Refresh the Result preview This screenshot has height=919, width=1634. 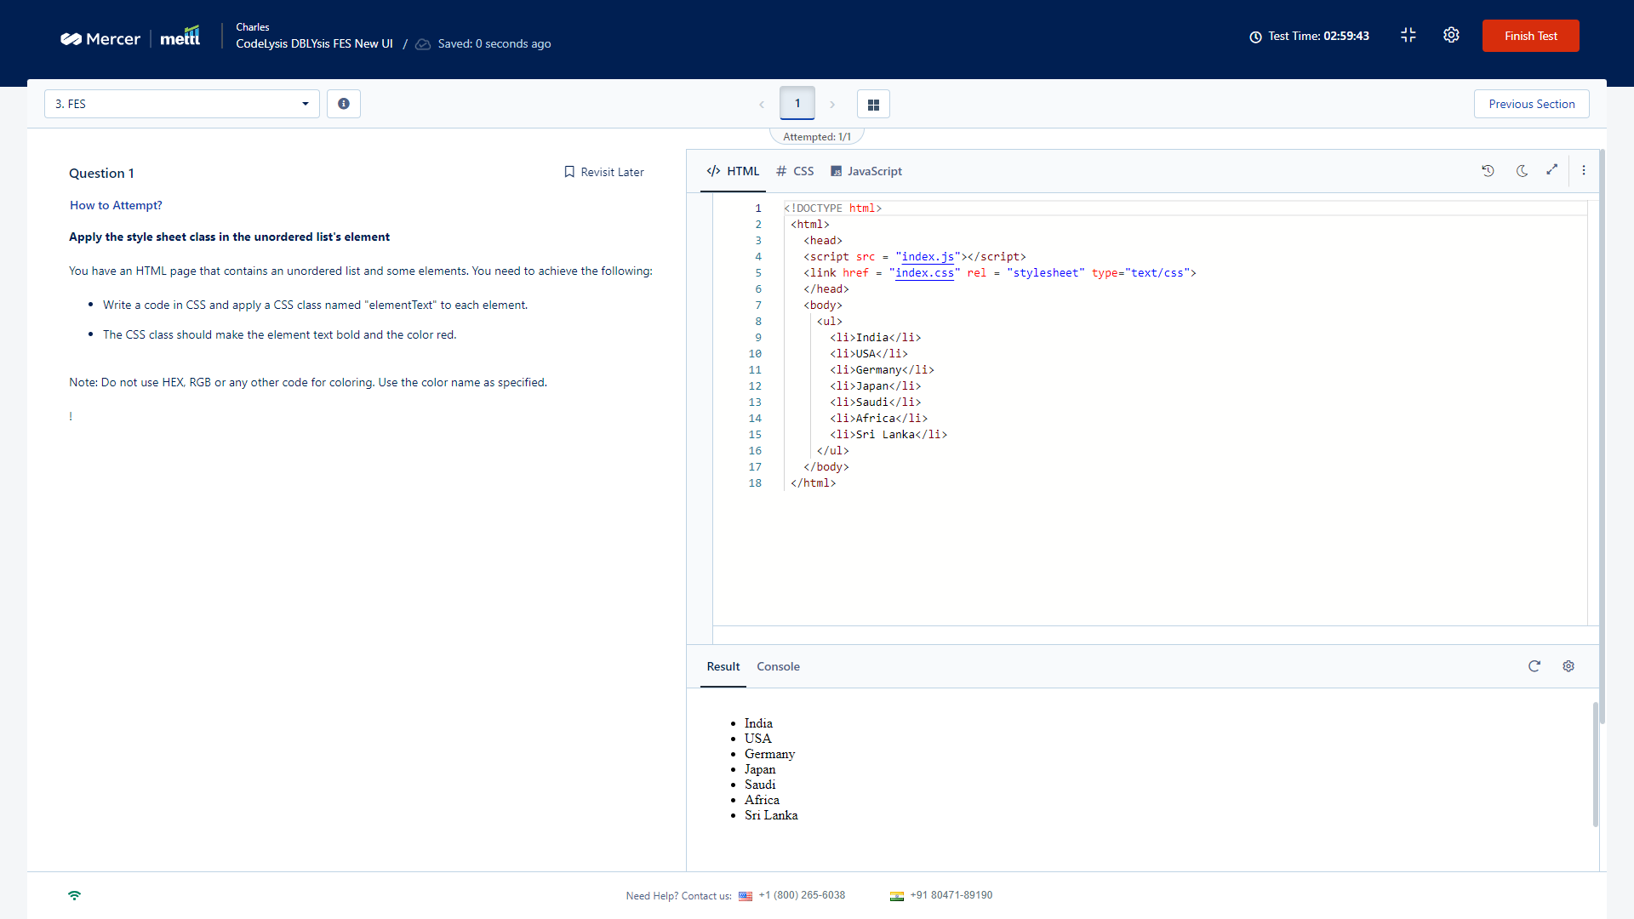(x=1534, y=666)
